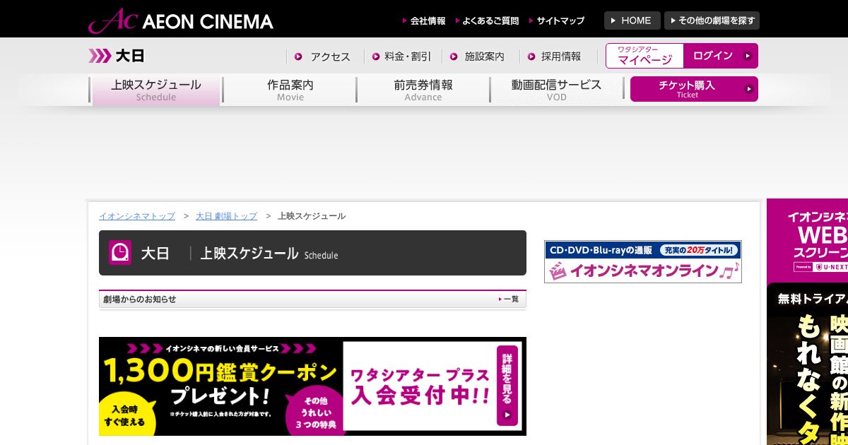Select 前売券情報 Advance tab
The width and height of the screenshot is (848, 445).
[423, 90]
